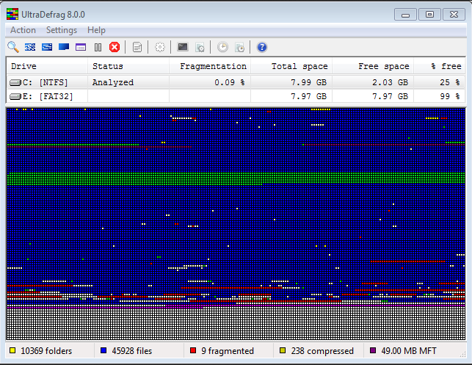472x365 pixels.
Task: Click the boot time scan console icon
Action: pyautogui.click(x=183, y=47)
